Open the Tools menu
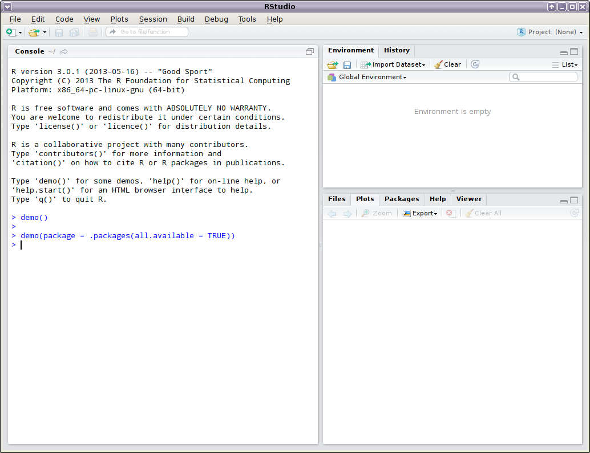The width and height of the screenshot is (590, 453). pyautogui.click(x=247, y=19)
